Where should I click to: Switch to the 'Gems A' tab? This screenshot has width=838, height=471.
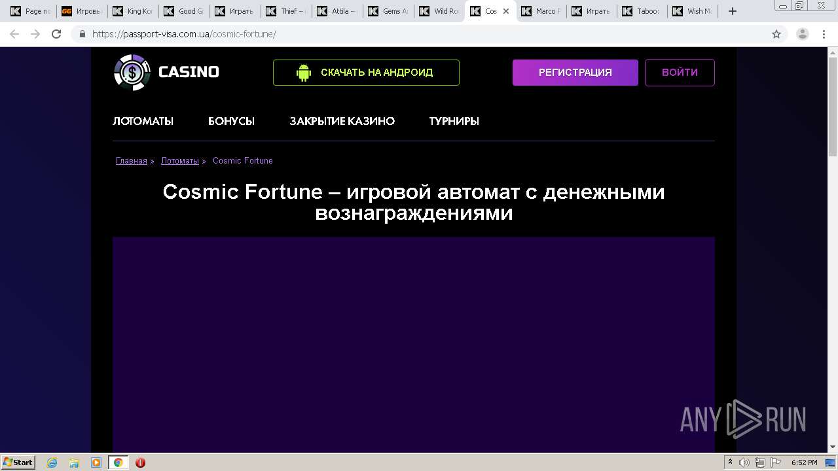pyautogui.click(x=388, y=11)
